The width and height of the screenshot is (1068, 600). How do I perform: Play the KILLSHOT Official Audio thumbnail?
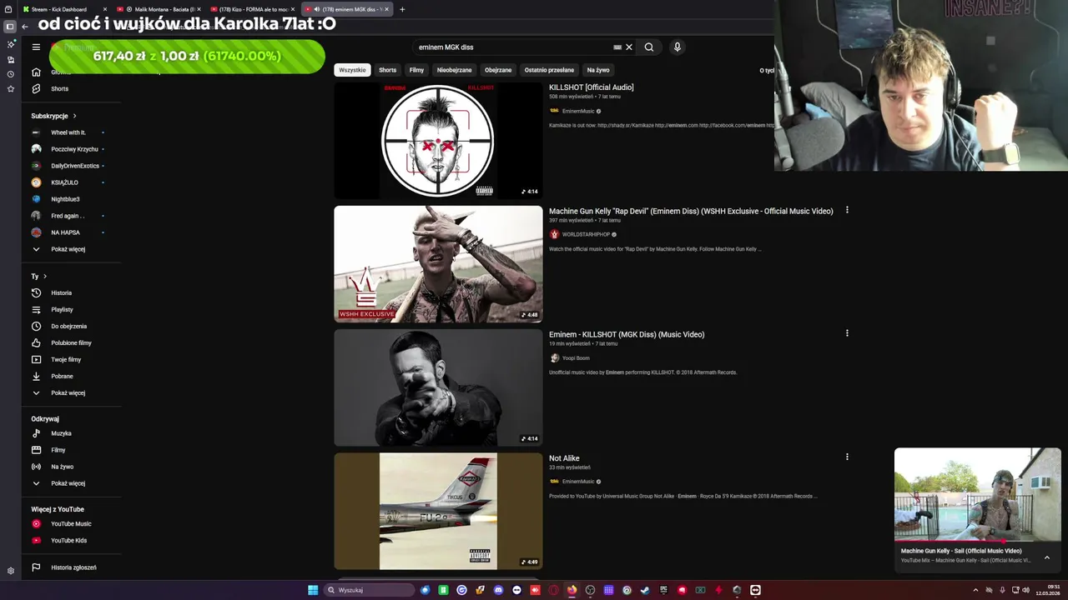[x=438, y=140]
